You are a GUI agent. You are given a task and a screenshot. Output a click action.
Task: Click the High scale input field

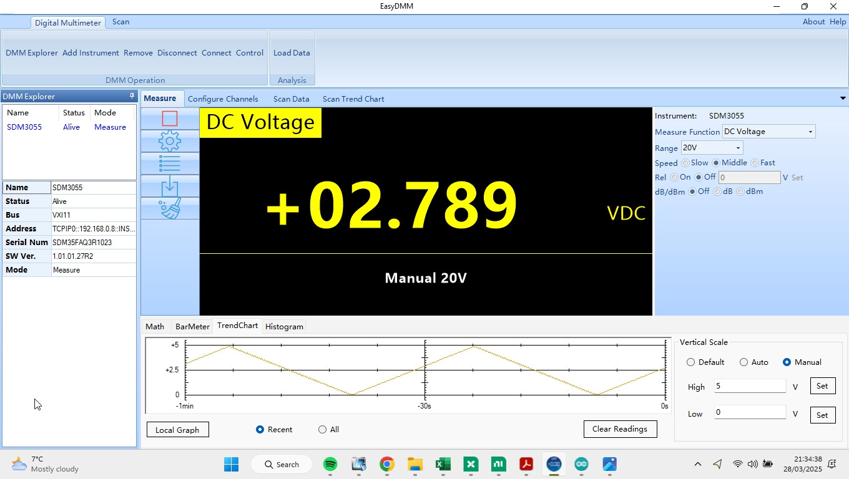pyautogui.click(x=749, y=385)
